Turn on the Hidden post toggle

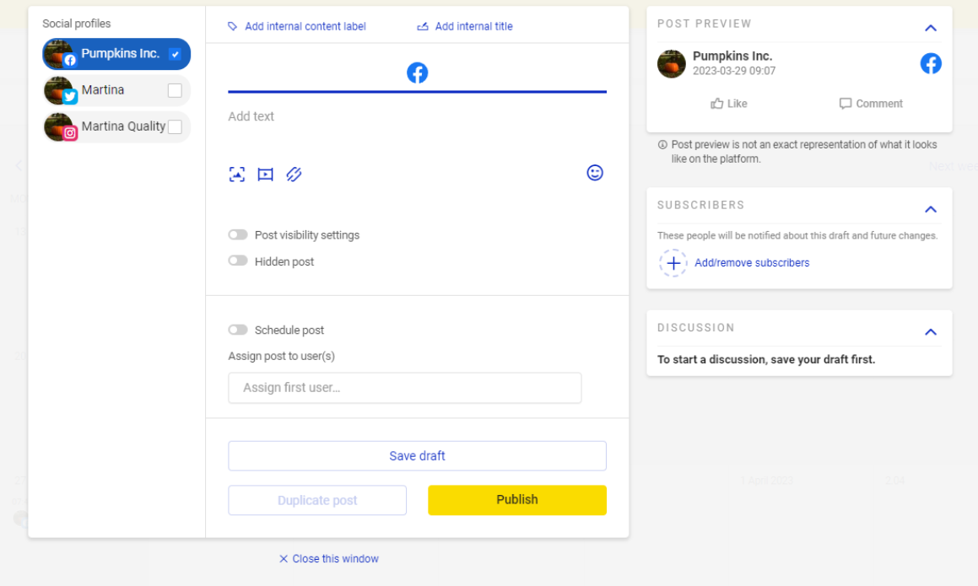pos(238,261)
